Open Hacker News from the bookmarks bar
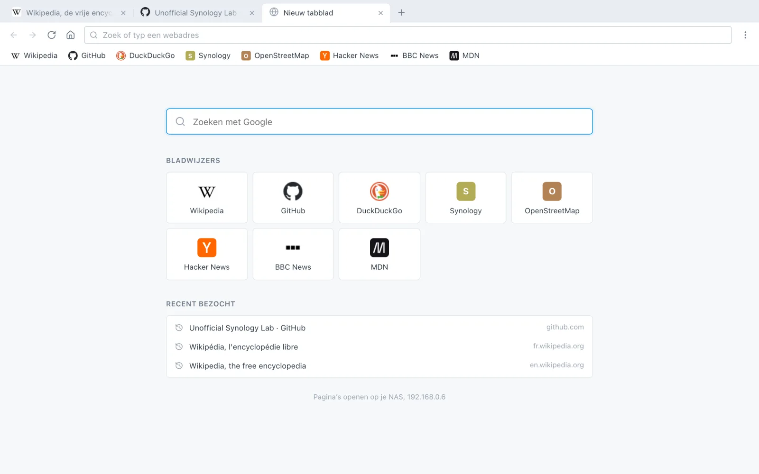This screenshot has width=759, height=474. 350,56
